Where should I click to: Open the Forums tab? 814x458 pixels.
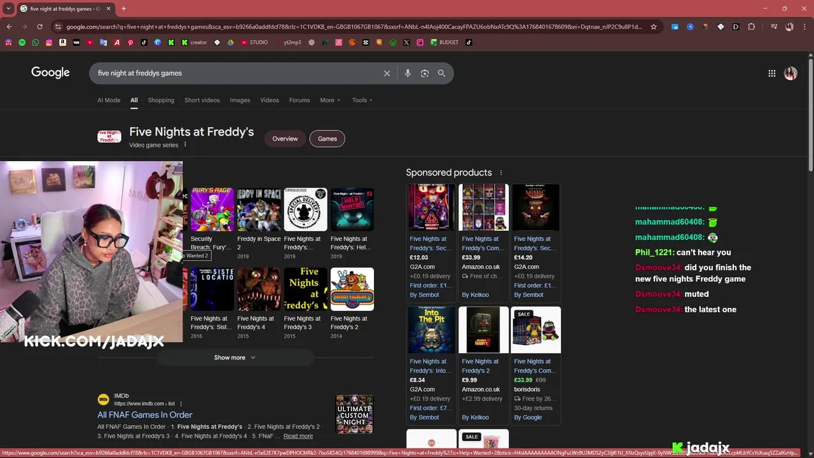coord(300,100)
